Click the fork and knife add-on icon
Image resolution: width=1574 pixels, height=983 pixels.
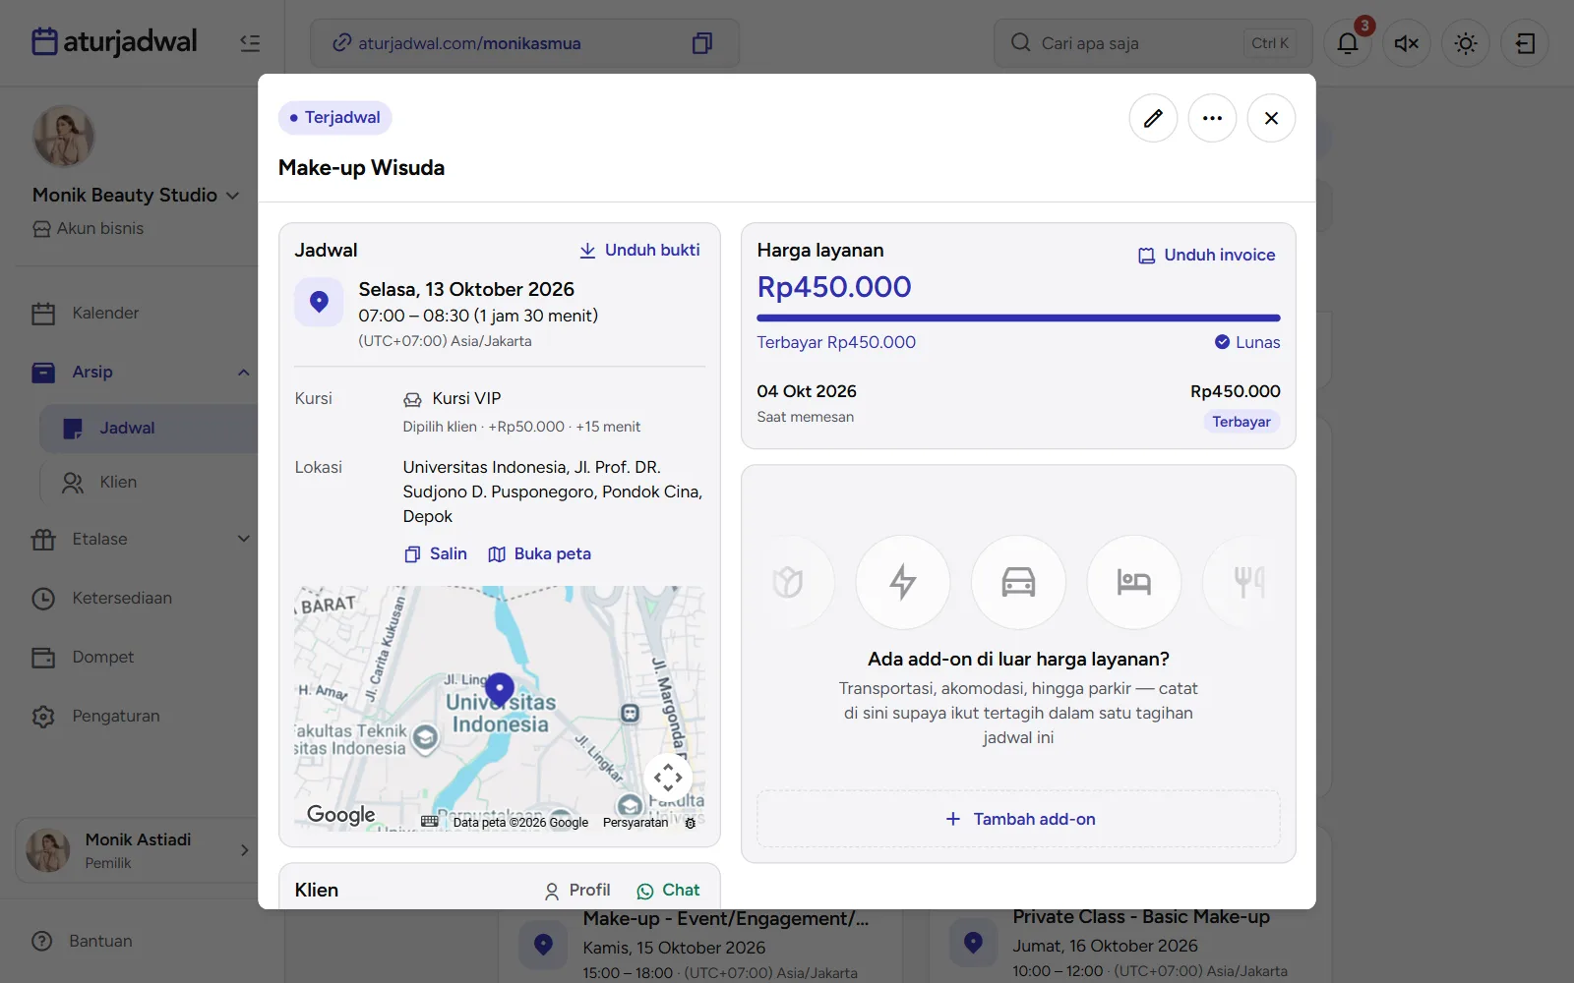coord(1247,582)
